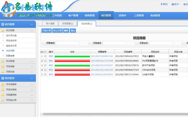Open the 客户管理 top menu
The height and width of the screenshot is (117, 188).
pos(73,16)
